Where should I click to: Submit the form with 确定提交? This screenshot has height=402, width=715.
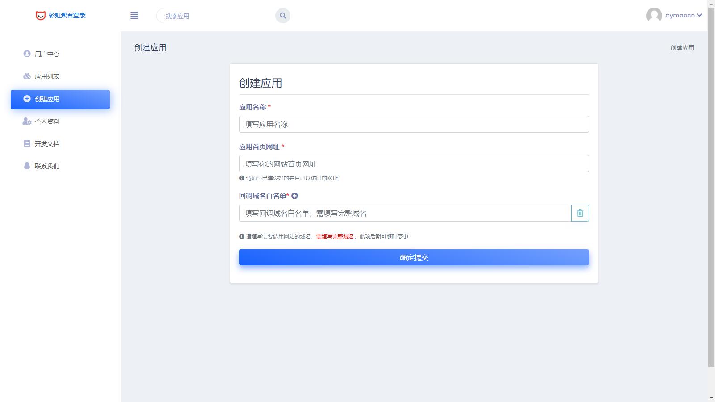(x=414, y=257)
